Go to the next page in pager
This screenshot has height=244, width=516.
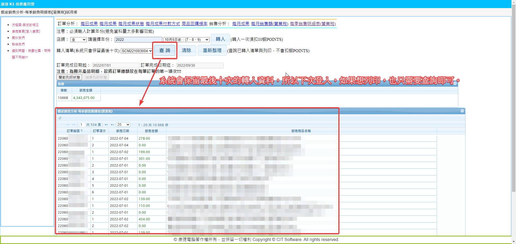click(106, 125)
